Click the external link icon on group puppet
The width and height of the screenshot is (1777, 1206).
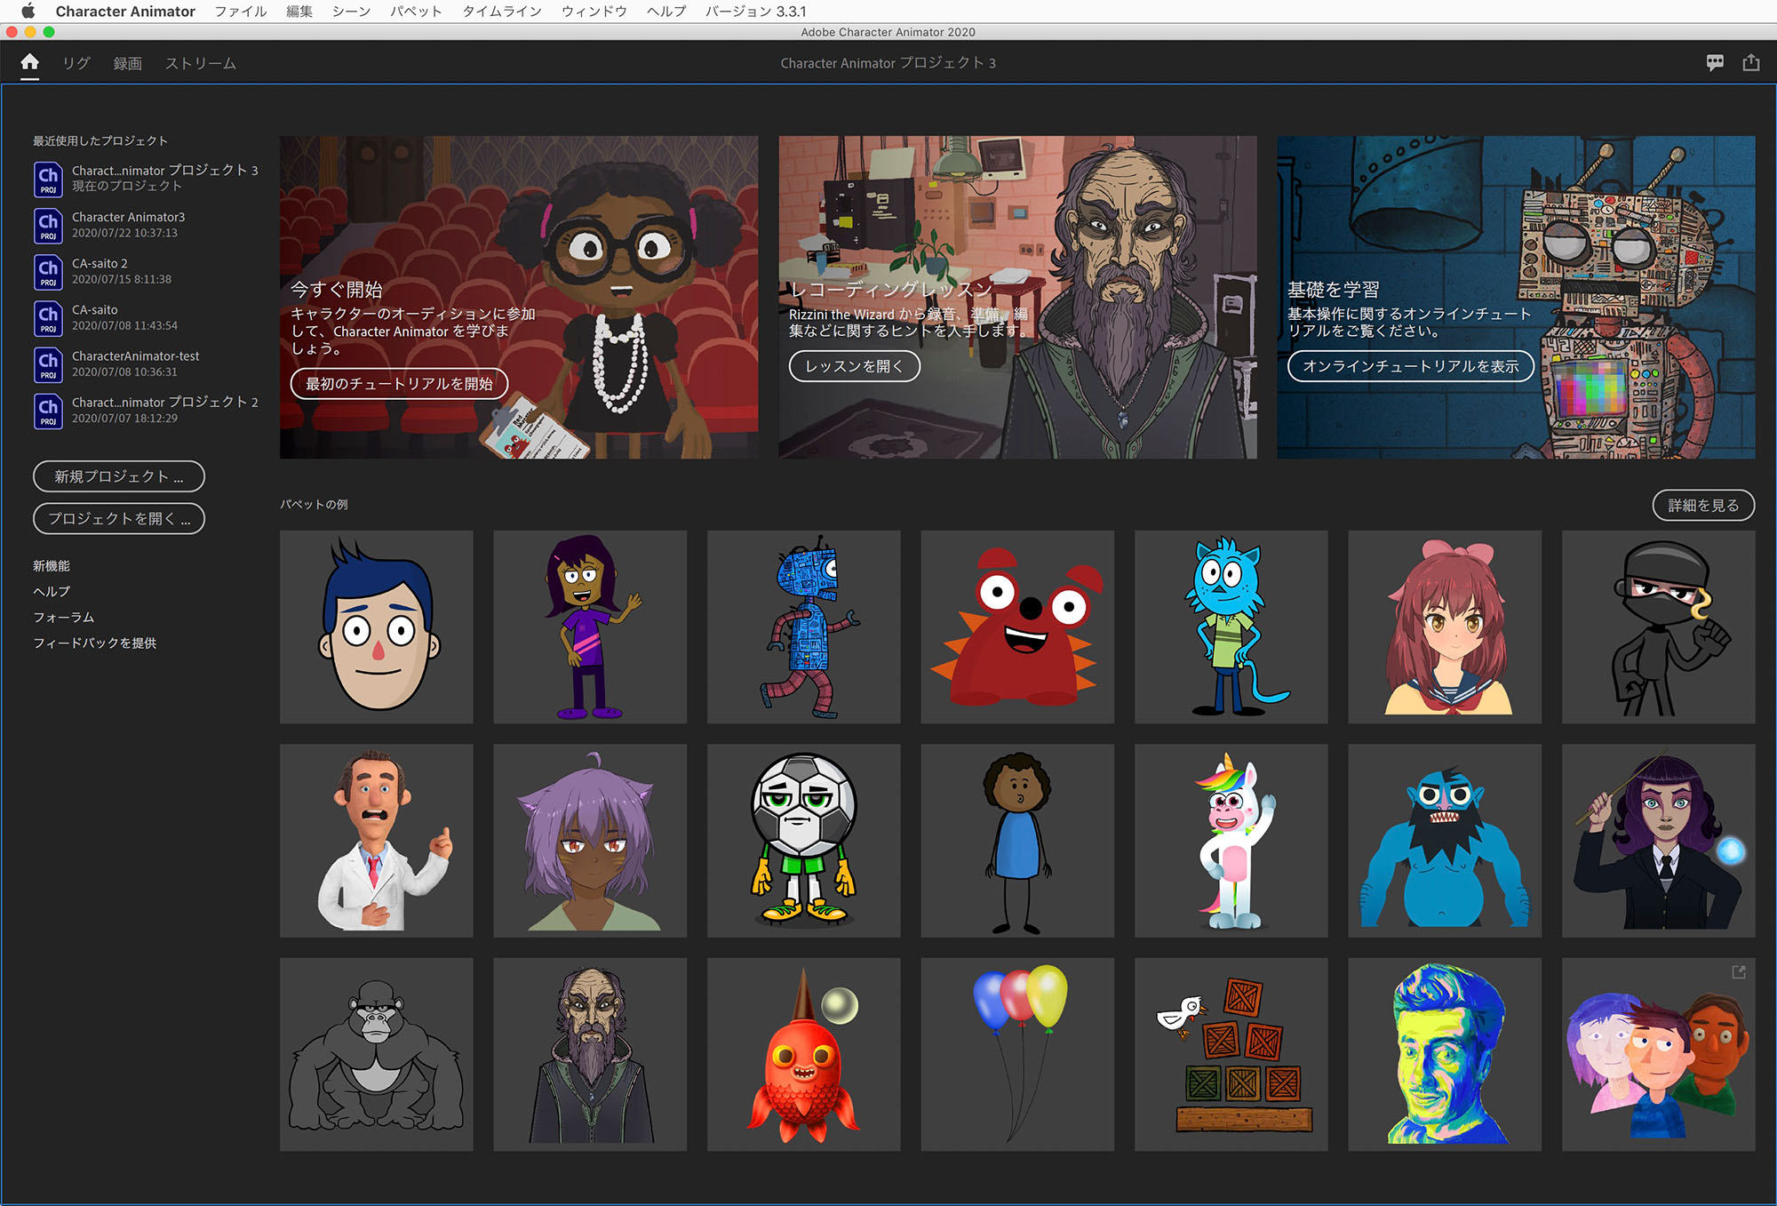[x=1739, y=972]
